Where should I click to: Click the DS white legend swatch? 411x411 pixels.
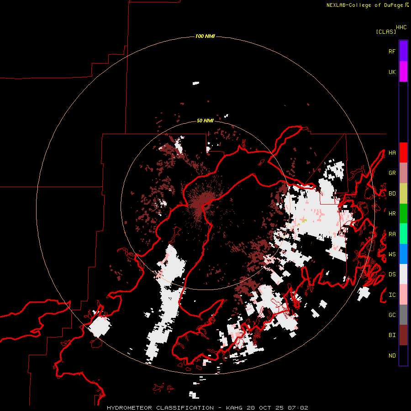403,274
